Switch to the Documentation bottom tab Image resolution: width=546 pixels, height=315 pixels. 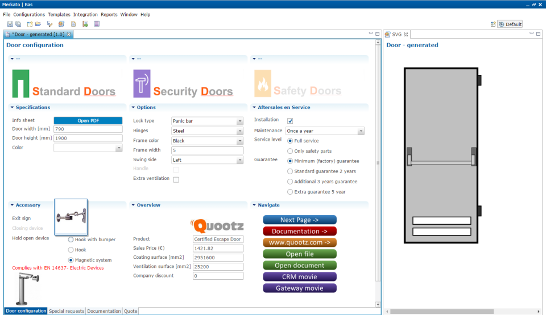pyautogui.click(x=104, y=311)
